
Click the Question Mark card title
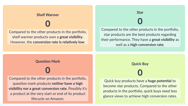(x=48, y=61)
